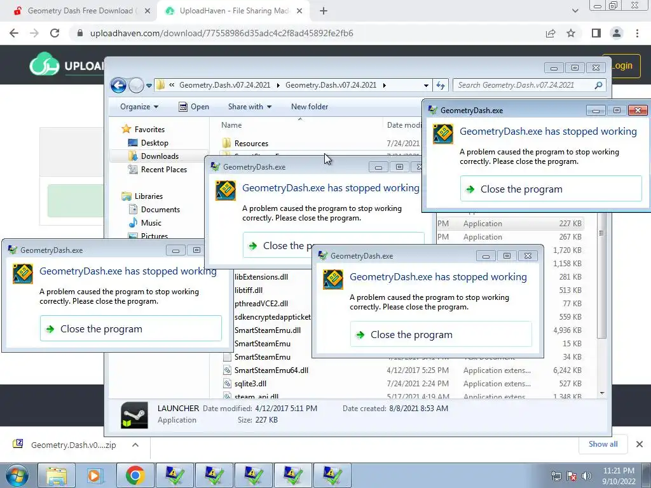This screenshot has width=651, height=488.
Task: Select the libtiff.dll file
Action: point(249,290)
